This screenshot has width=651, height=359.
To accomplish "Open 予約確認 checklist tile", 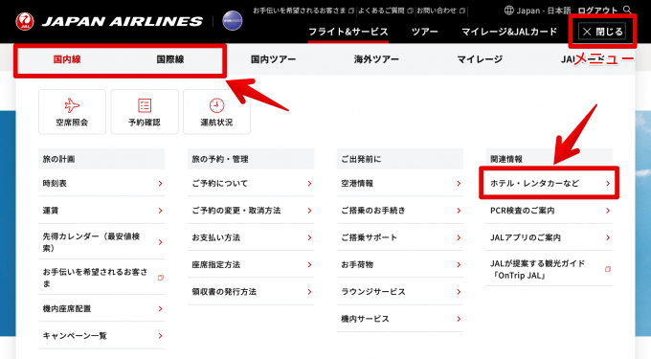I will [145, 112].
